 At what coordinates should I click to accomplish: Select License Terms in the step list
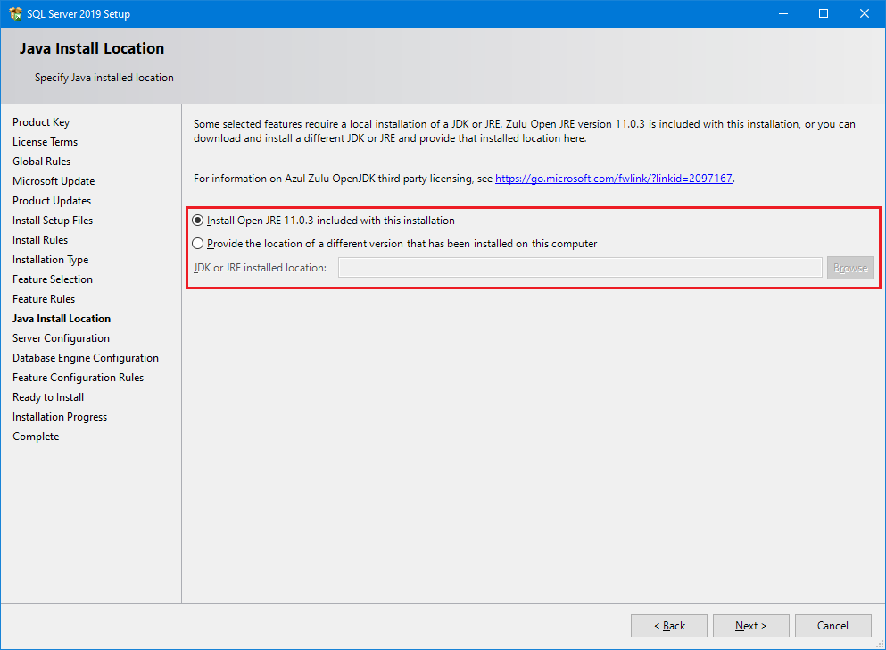pyautogui.click(x=45, y=142)
